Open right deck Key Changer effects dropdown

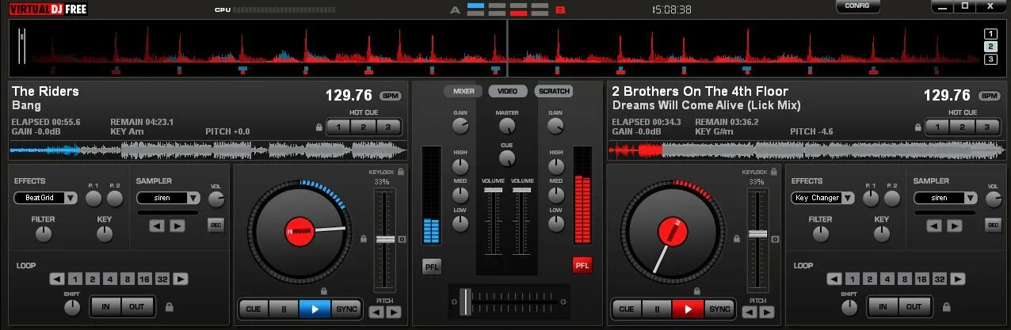pos(823,198)
